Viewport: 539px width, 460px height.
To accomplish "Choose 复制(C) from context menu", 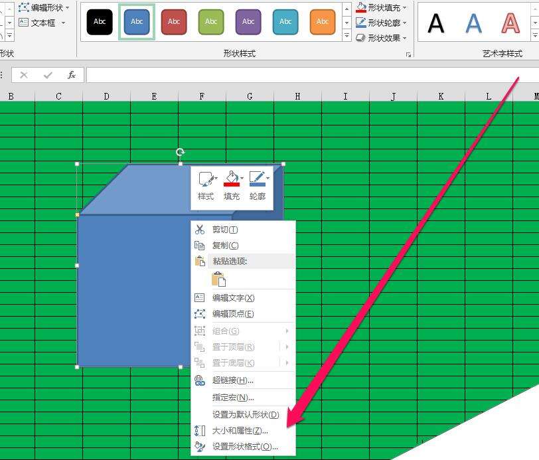I will pos(243,245).
